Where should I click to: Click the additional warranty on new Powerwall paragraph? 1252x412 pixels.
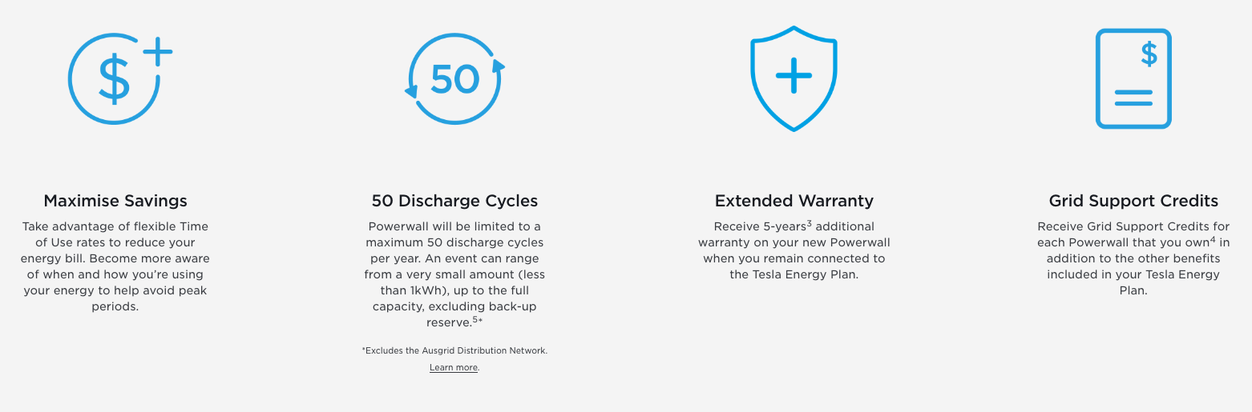794,250
